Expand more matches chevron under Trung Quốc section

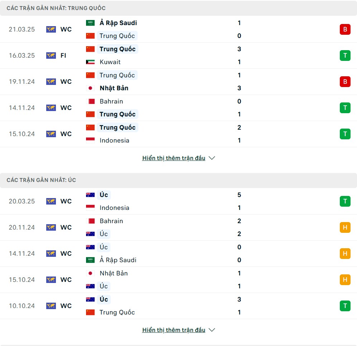click(x=212, y=158)
